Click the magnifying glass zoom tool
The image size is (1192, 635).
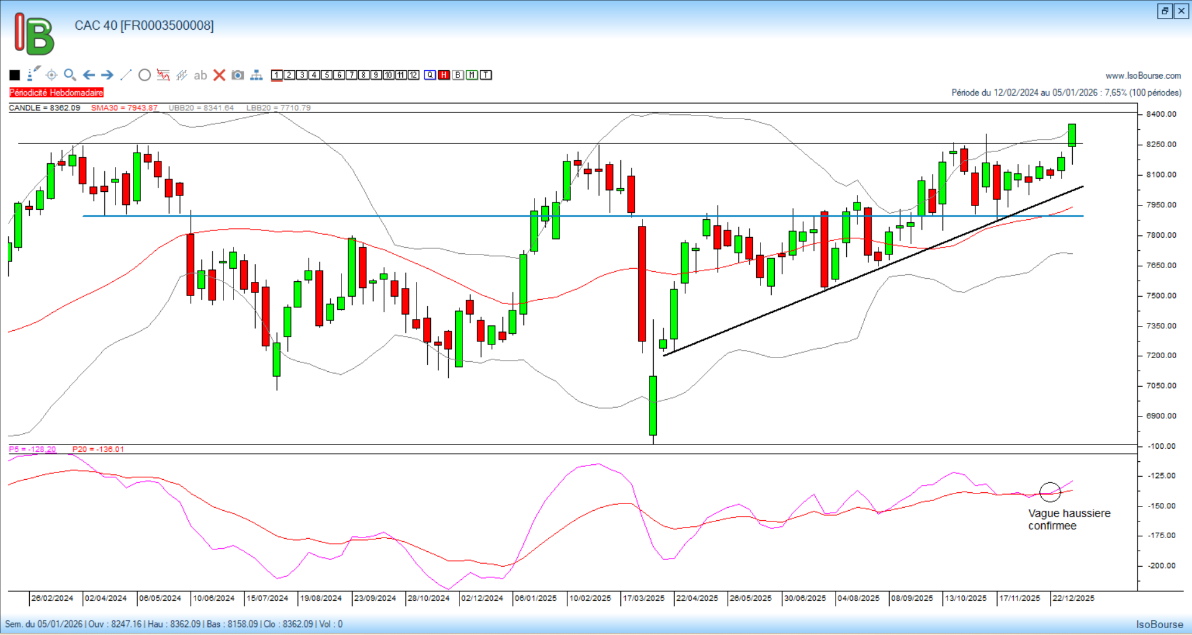pos(70,75)
